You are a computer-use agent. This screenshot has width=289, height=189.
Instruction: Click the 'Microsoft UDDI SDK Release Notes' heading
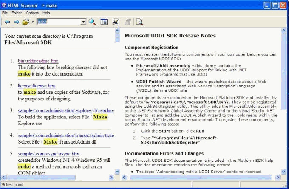click(170, 36)
